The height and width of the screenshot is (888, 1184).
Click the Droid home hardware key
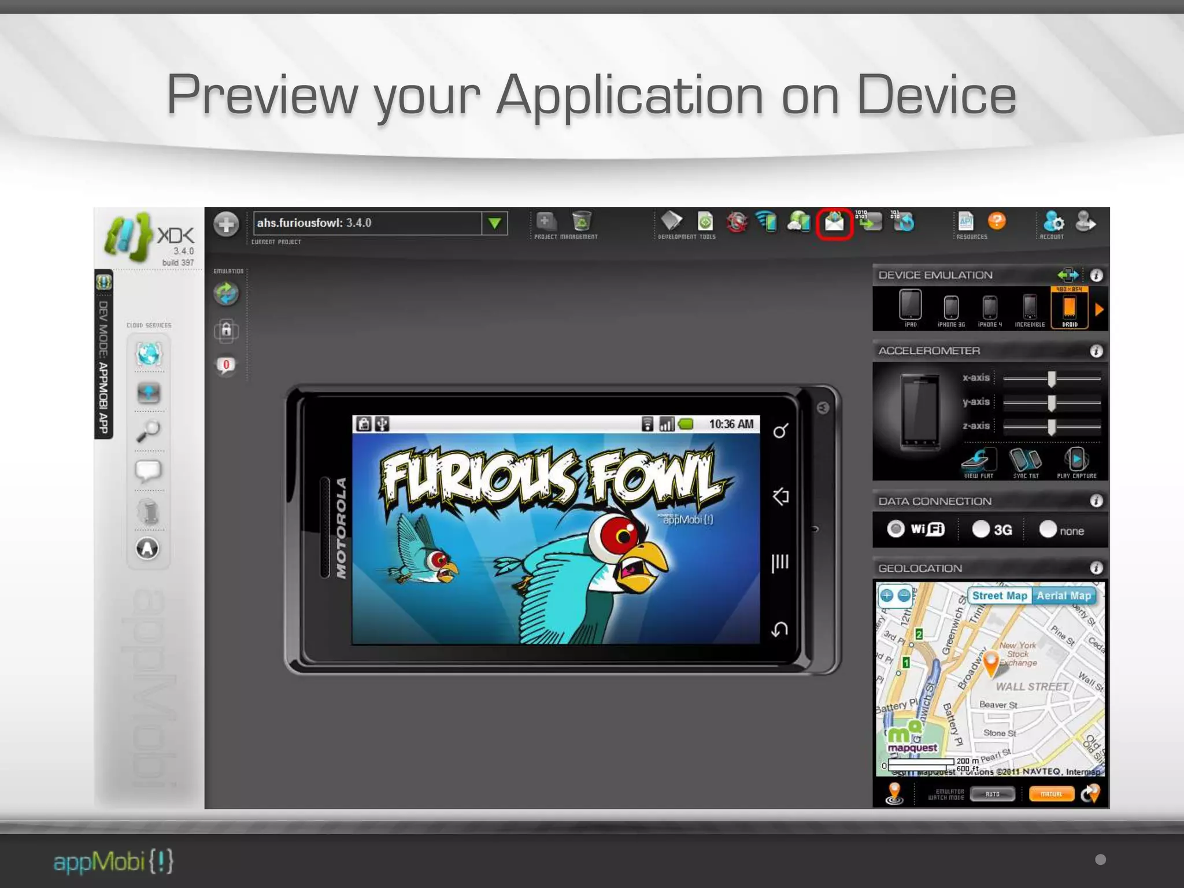pos(780,497)
